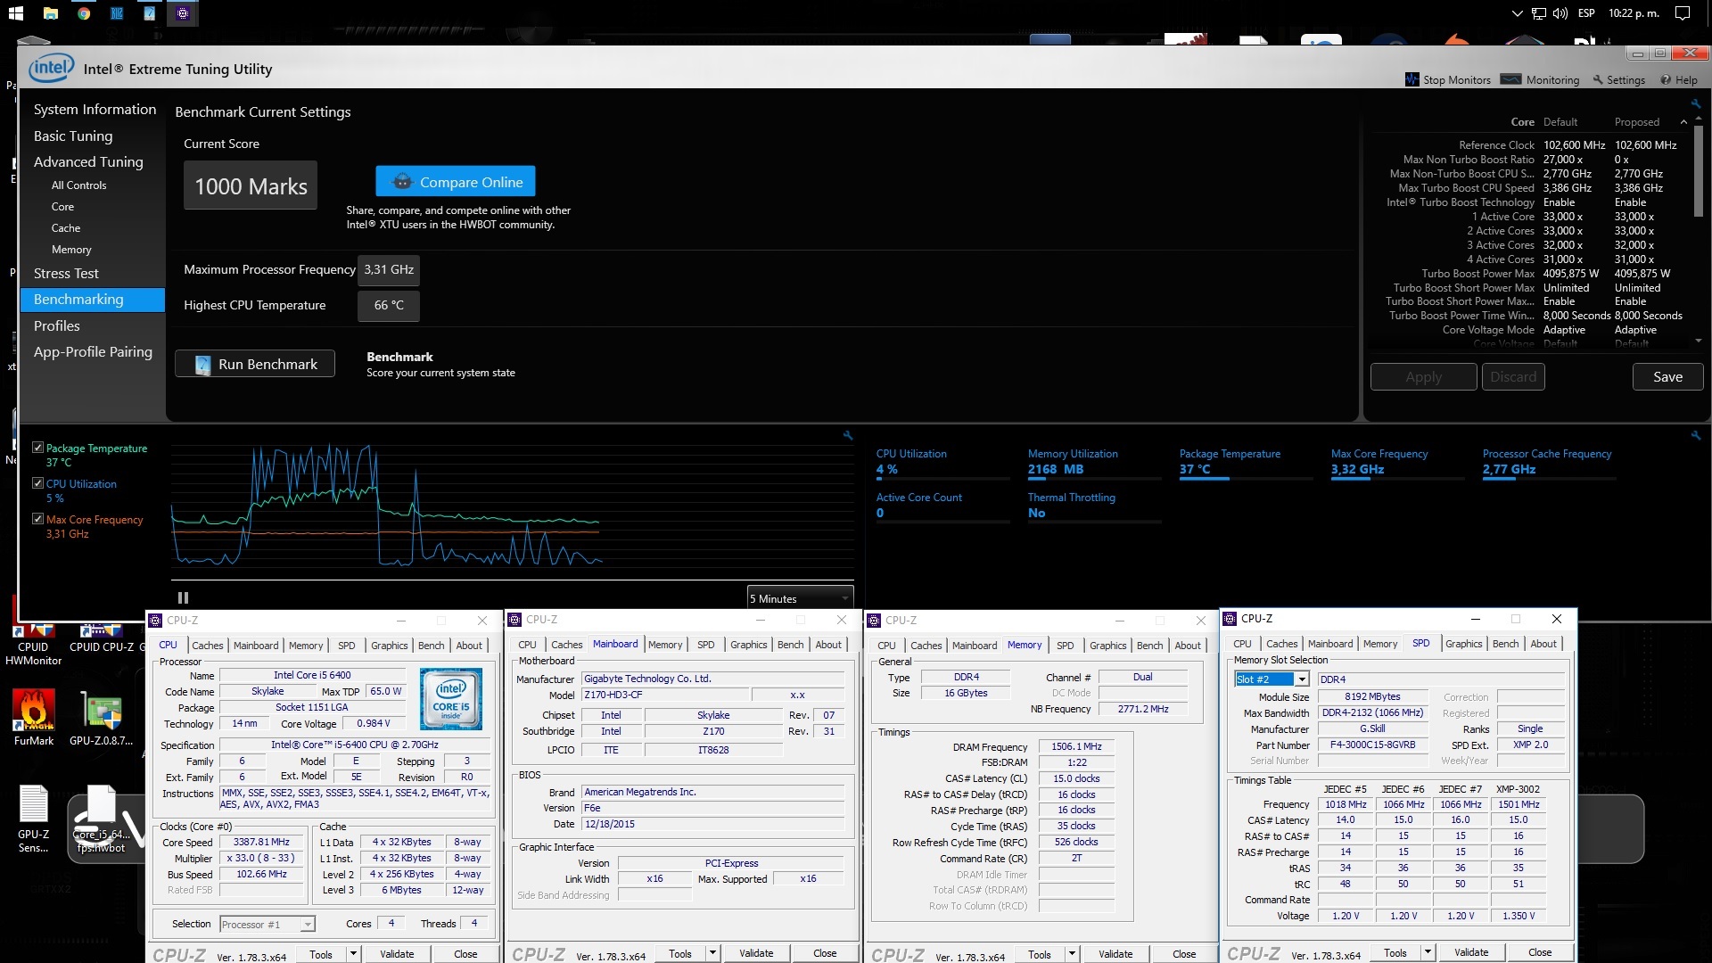
Task: Open Stress Test in XTU sidebar
Action: (x=66, y=273)
